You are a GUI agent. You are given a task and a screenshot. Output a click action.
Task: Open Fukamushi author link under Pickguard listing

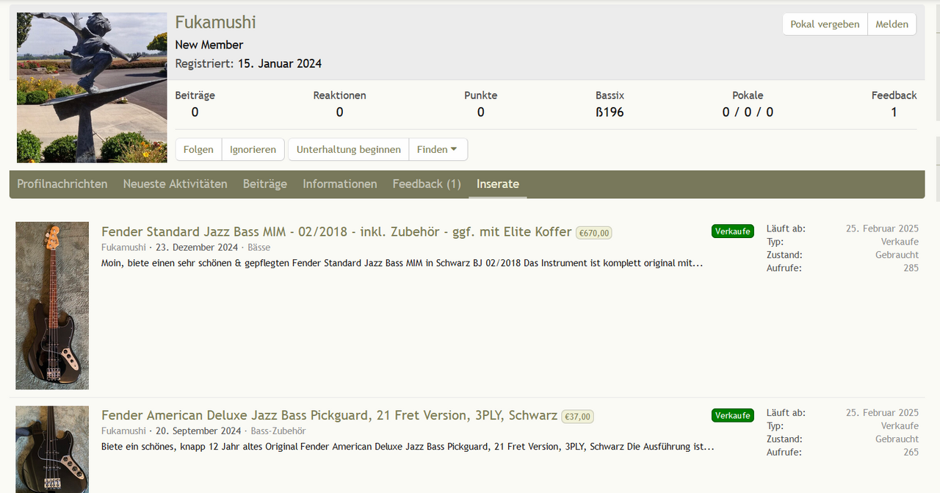[x=123, y=431]
